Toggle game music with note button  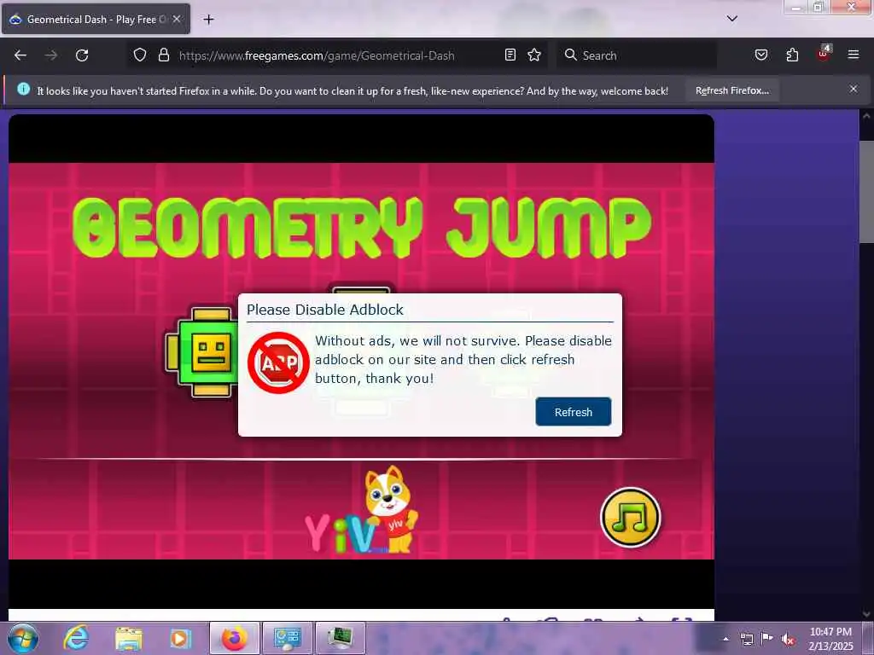[x=630, y=518]
